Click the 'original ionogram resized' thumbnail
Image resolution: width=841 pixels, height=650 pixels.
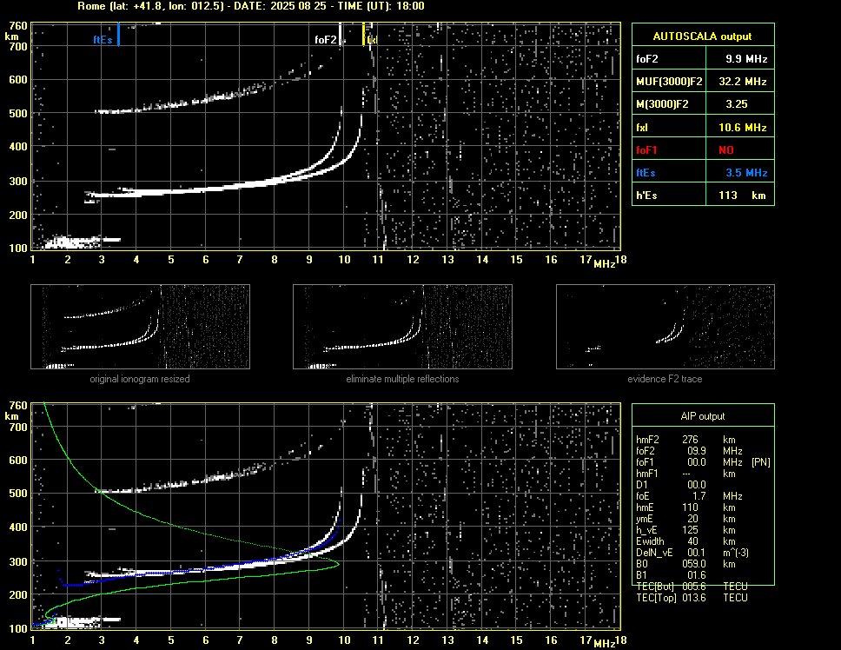tap(140, 327)
